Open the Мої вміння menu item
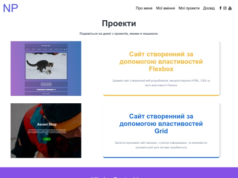This screenshot has height=178, width=238. (x=165, y=8)
